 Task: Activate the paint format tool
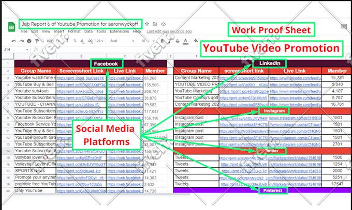click(37, 41)
